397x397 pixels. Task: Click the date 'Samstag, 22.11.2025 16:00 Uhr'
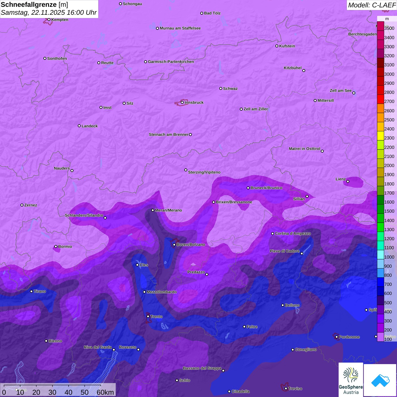[49, 13]
